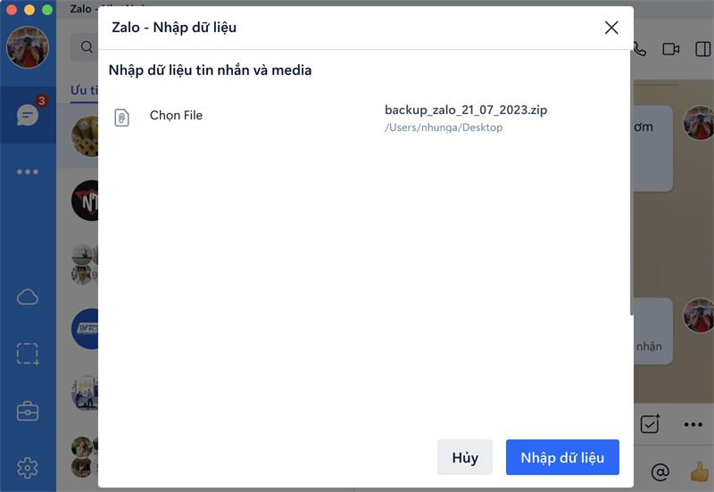The height and width of the screenshot is (492, 714).
Task: Open the conversation with NT logo avatar
Action: click(x=85, y=201)
